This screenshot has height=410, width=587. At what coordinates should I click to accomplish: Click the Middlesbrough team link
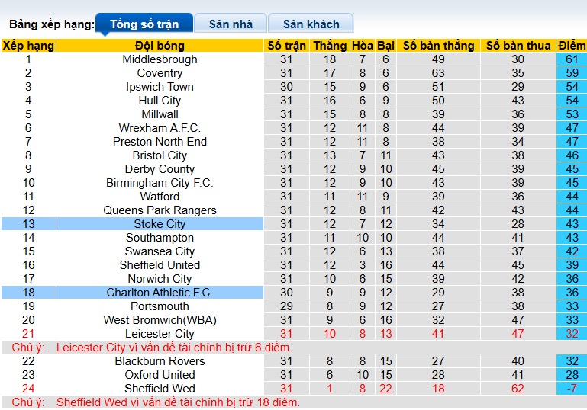[x=160, y=59]
